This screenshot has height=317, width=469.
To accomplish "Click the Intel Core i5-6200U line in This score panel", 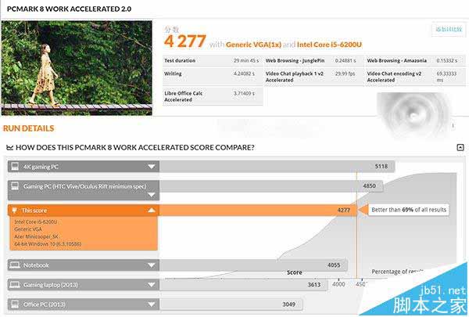I will click(36, 222).
